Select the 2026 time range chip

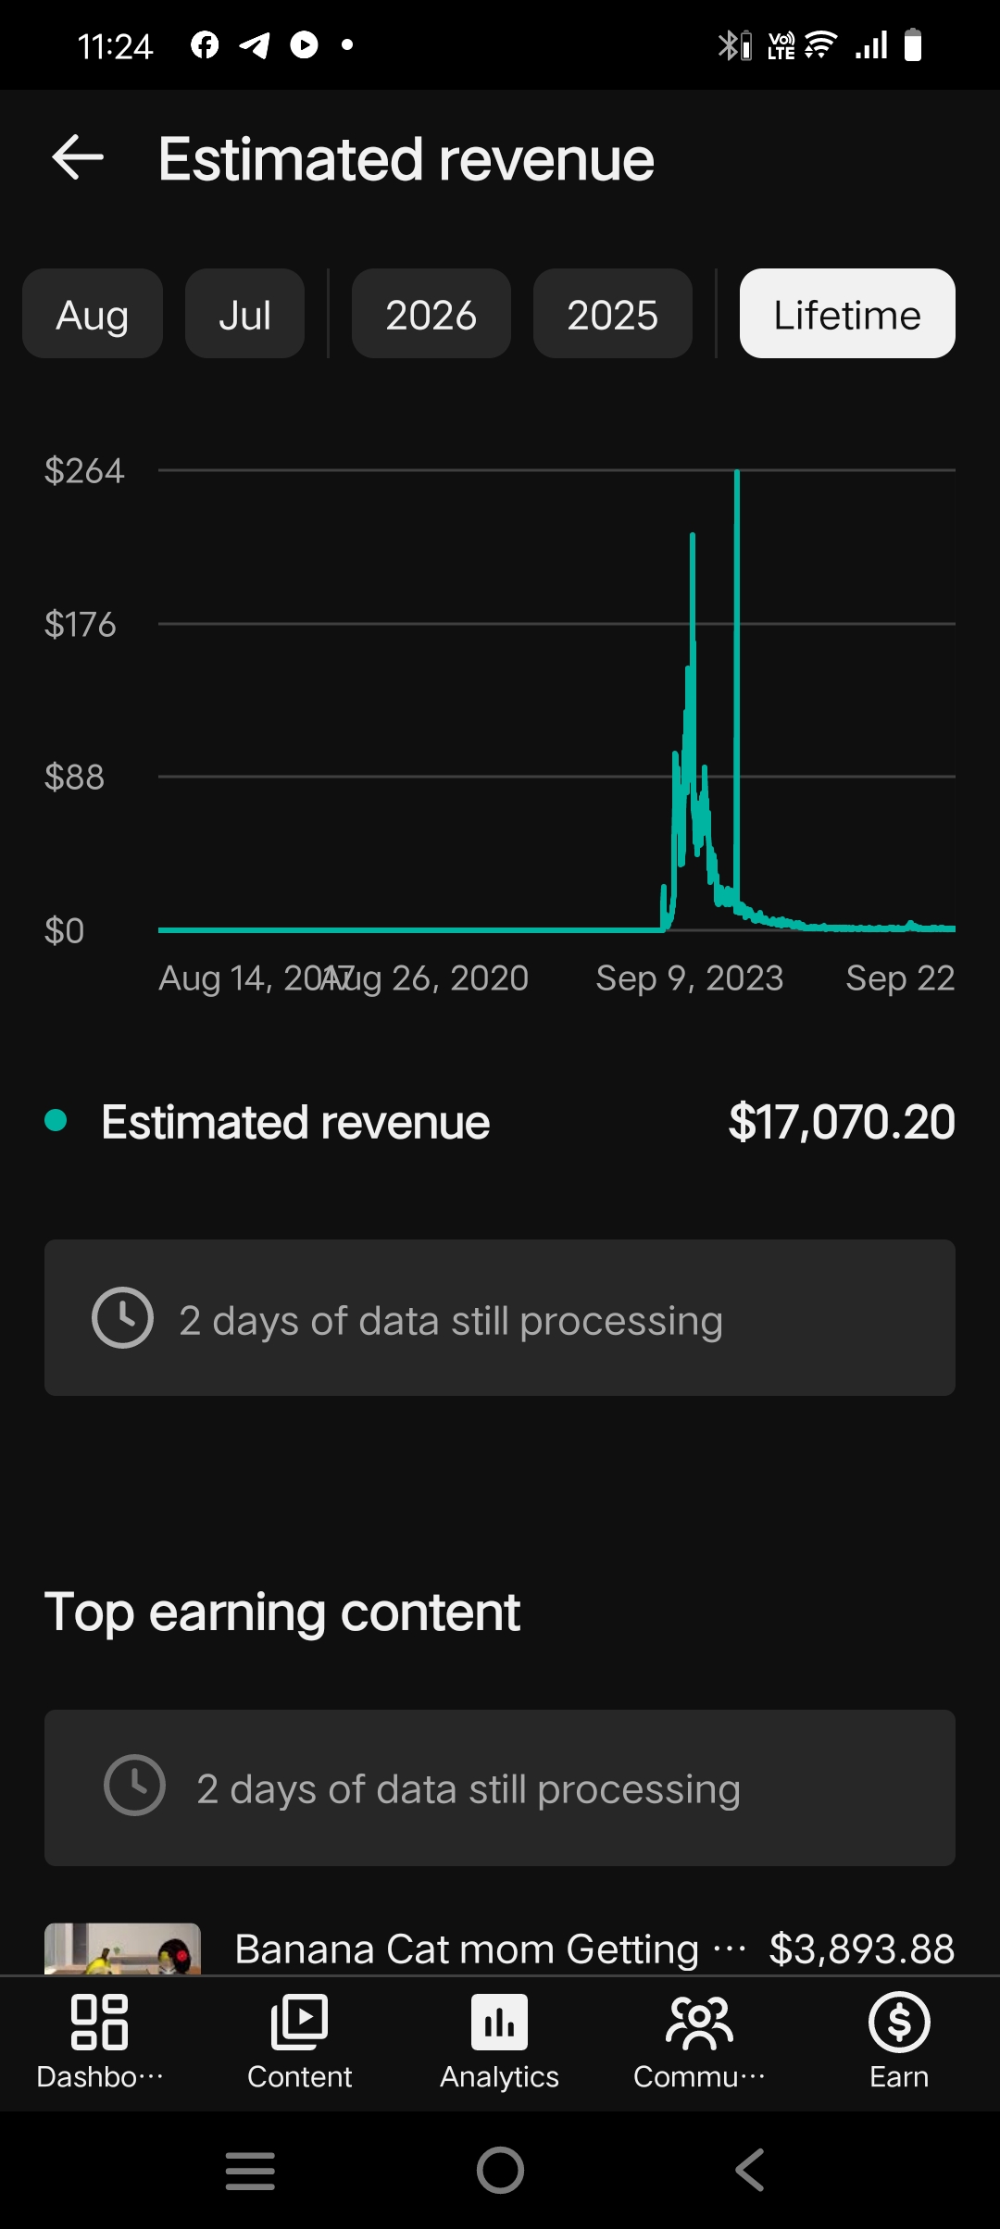pos(431,314)
